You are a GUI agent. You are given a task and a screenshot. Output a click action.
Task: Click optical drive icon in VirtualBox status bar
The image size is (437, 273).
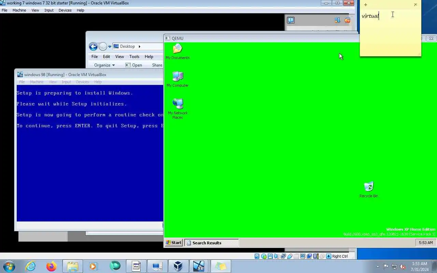[264, 256]
